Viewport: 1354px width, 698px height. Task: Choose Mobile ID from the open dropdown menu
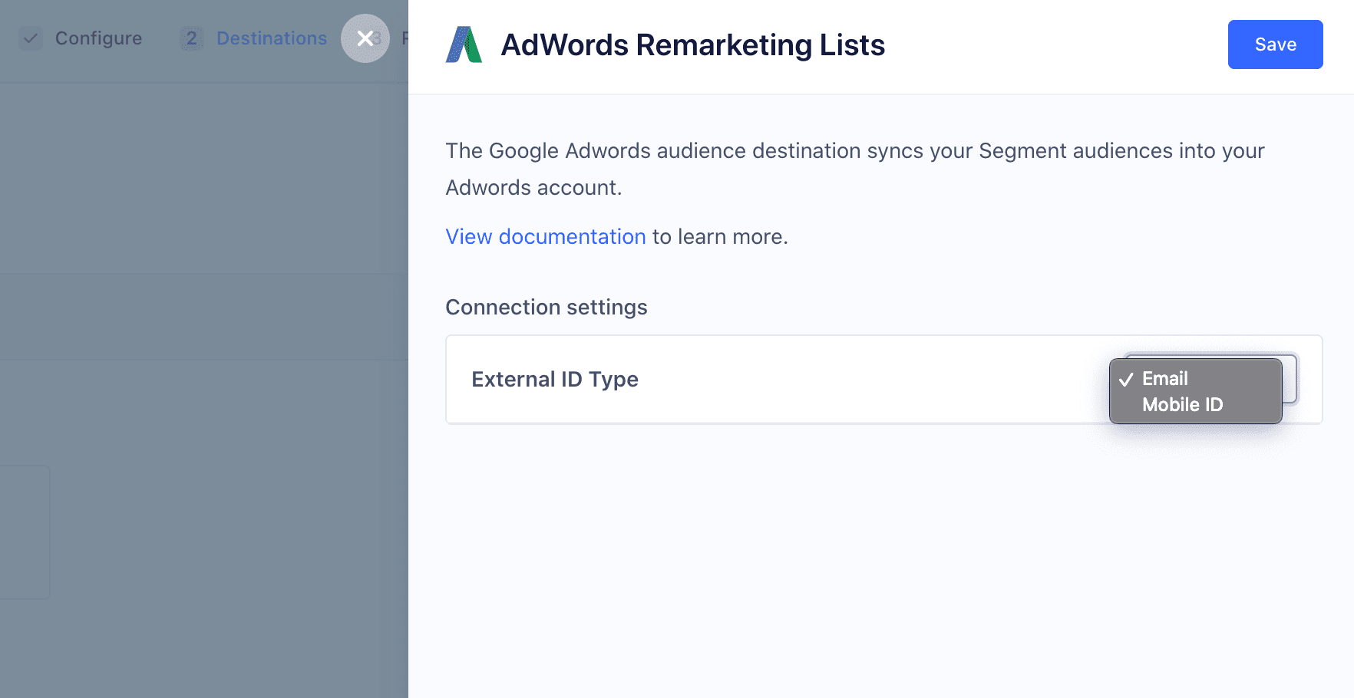tap(1181, 404)
